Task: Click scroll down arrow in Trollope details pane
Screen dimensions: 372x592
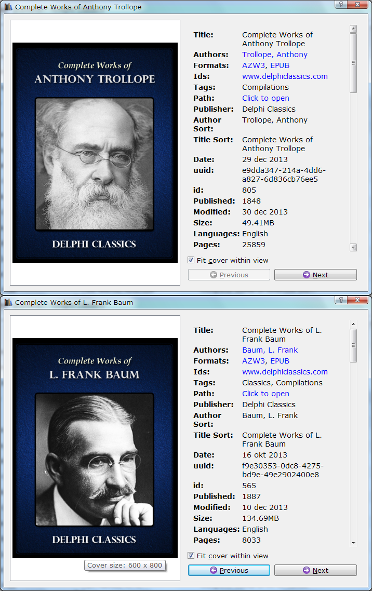Action: [353, 248]
